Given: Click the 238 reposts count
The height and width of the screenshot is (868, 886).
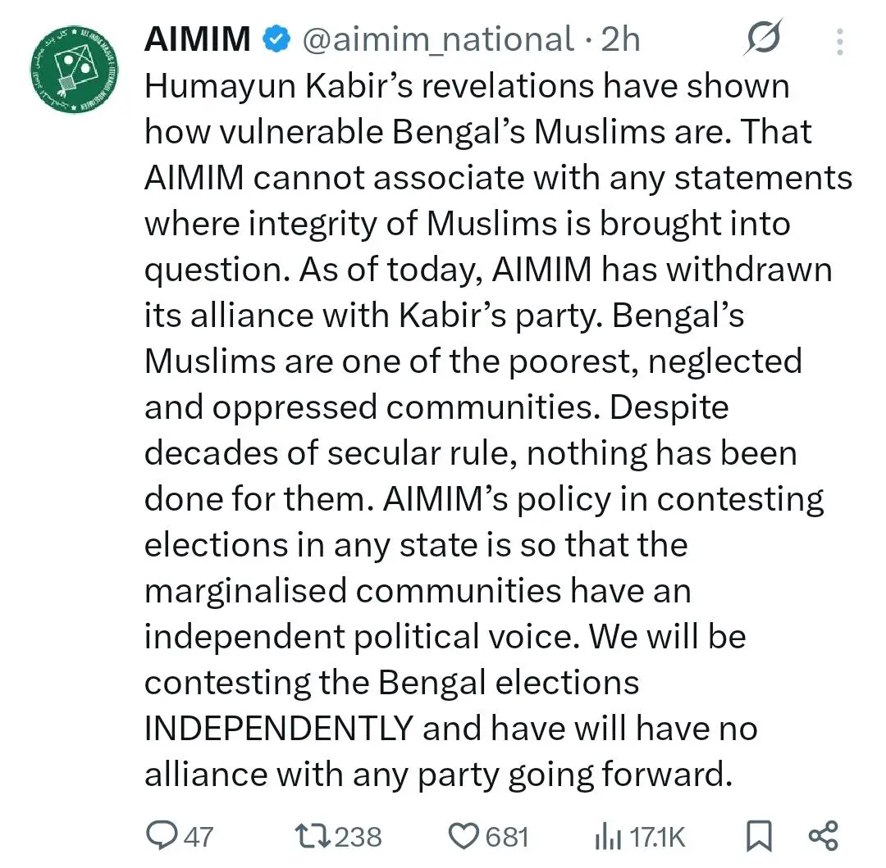Looking at the screenshot, I should pyautogui.click(x=358, y=837).
